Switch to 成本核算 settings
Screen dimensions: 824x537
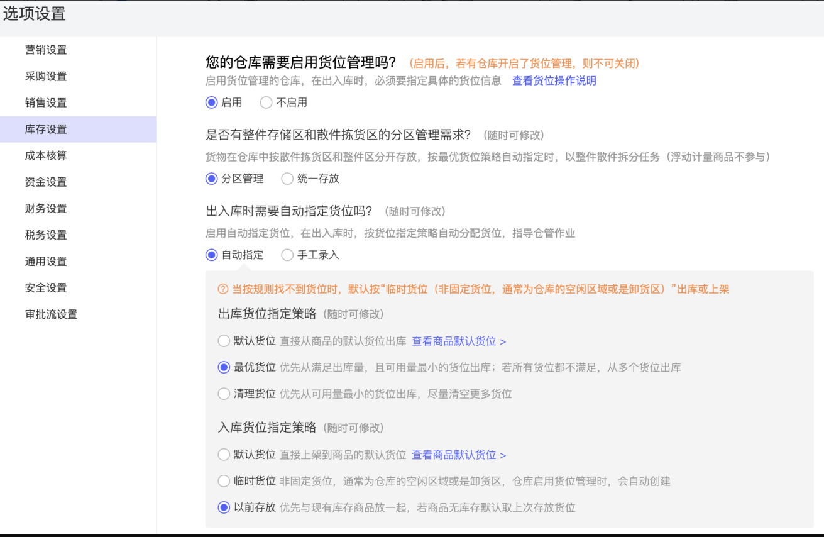click(46, 155)
